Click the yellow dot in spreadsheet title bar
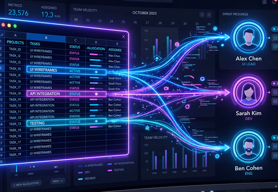Image resolution: width=278 pixels, height=192 pixels. pos(9,26)
